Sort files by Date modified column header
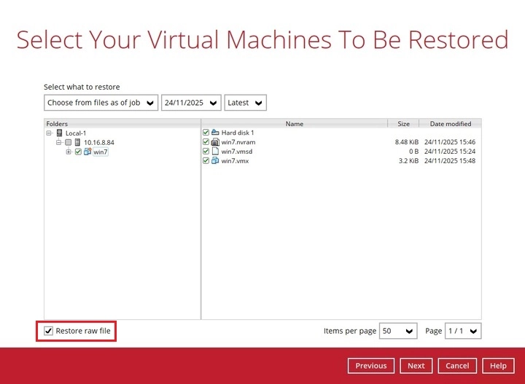The image size is (525, 384). [450, 124]
